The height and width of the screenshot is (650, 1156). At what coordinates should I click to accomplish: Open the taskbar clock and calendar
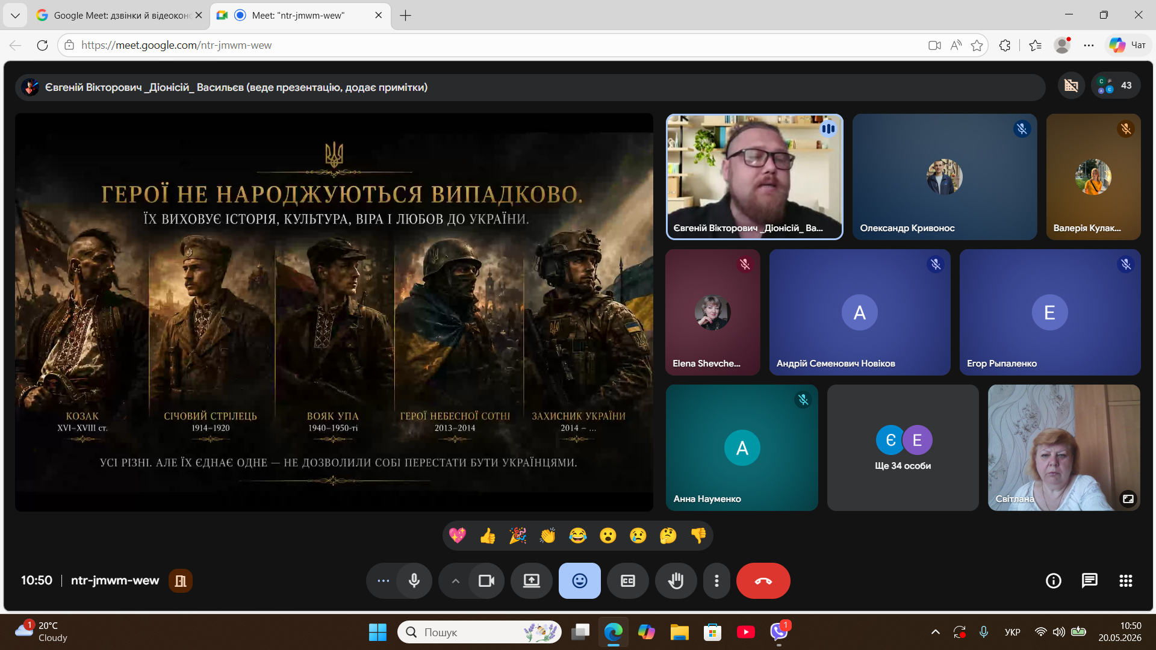(x=1120, y=632)
